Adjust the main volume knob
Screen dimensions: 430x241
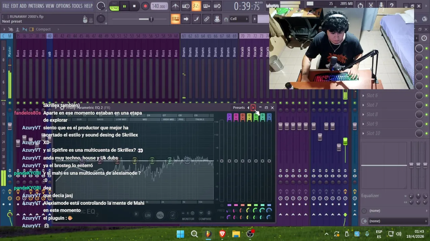click(100, 6)
